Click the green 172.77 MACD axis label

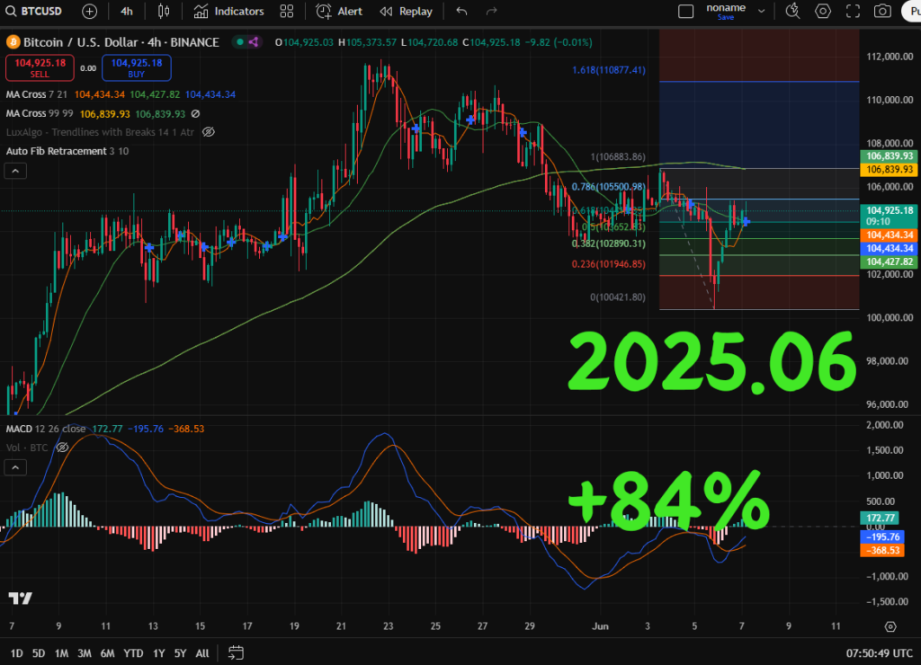880,518
